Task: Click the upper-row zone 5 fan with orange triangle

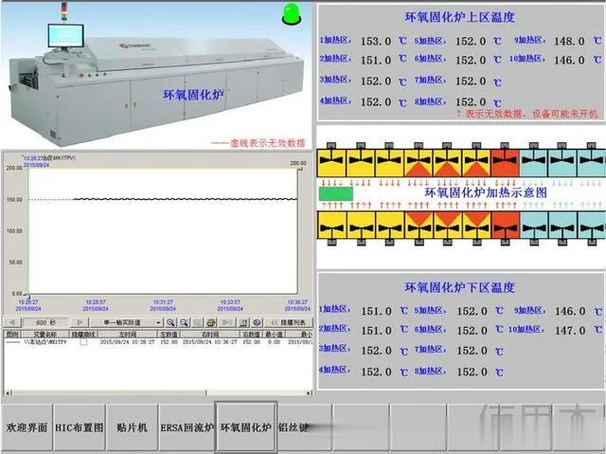Action: click(447, 163)
